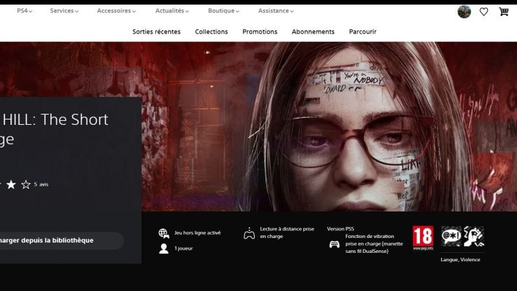
Task: Click the Fonction de vibration text
Action: (374, 244)
